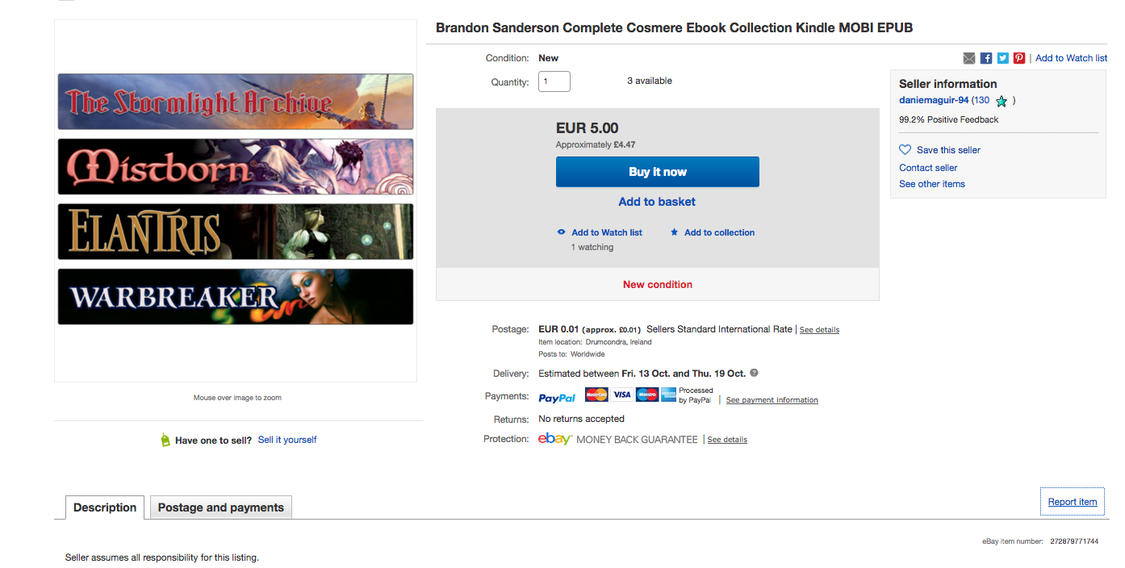Click the Report item link
The image size is (1125, 568).
pos(1072,502)
